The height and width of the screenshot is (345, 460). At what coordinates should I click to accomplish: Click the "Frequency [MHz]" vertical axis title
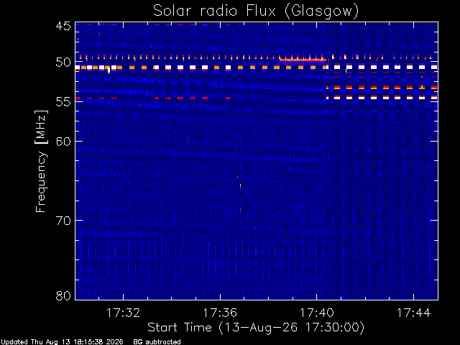pyautogui.click(x=41, y=161)
